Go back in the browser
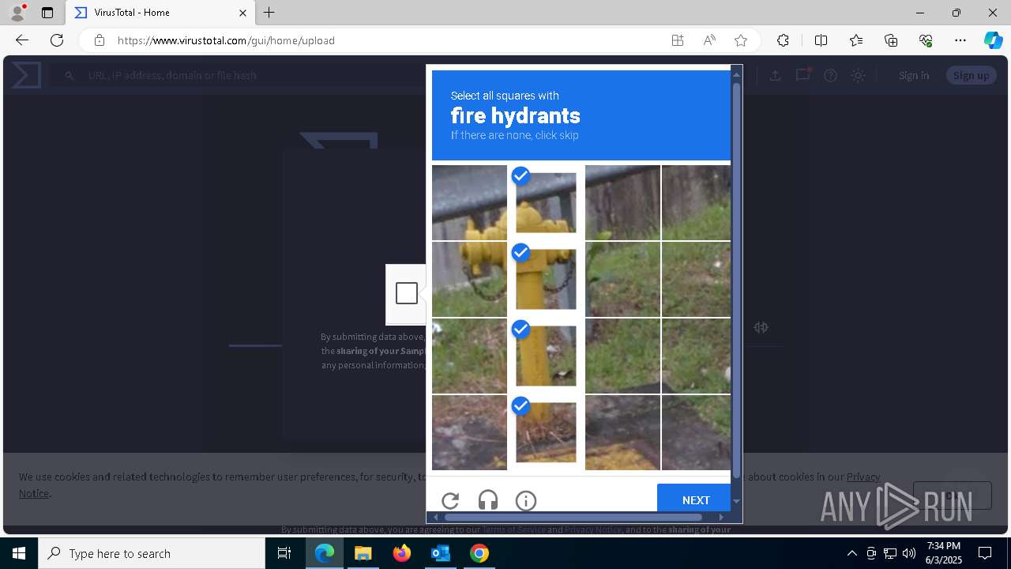Screen dimensions: 1011x569 [x=22, y=40]
